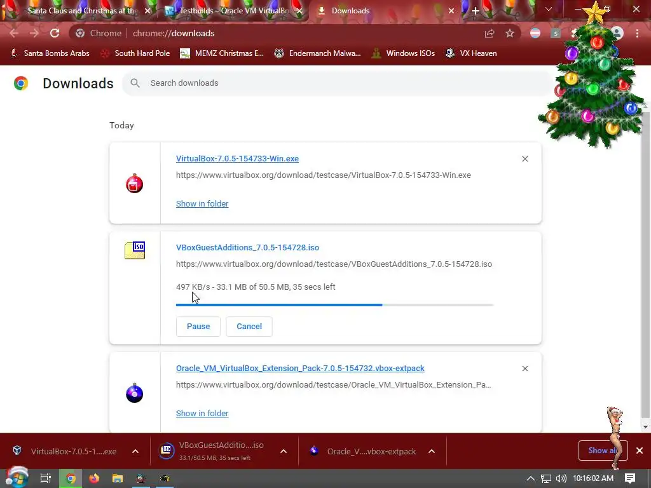This screenshot has height=488, width=651.
Task: Show Extension Pack in folder
Action: 202,413
